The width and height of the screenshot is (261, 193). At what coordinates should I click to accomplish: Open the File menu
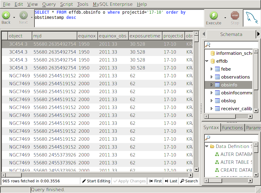tap(7, 4)
